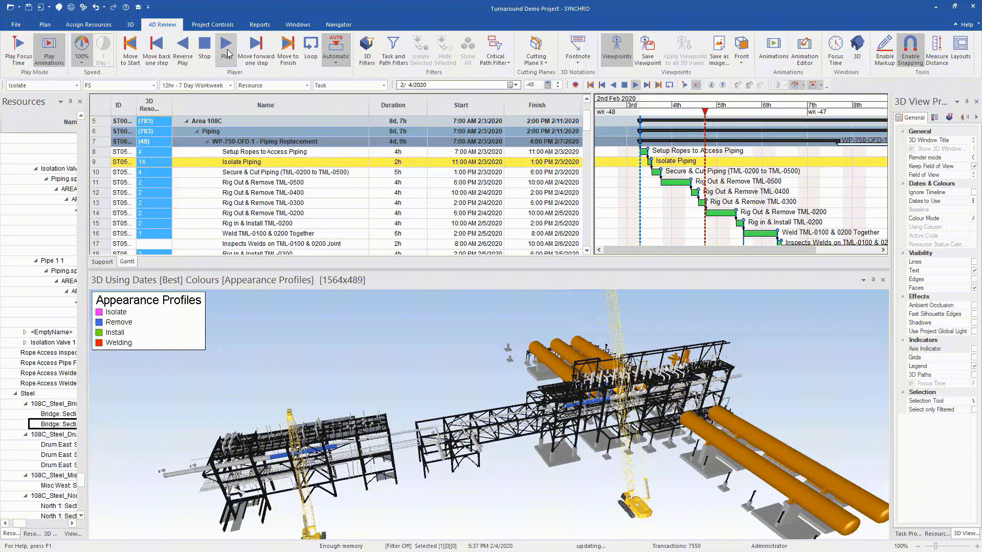Collapse Area 108C task group
The width and height of the screenshot is (982, 552).
coord(187,121)
